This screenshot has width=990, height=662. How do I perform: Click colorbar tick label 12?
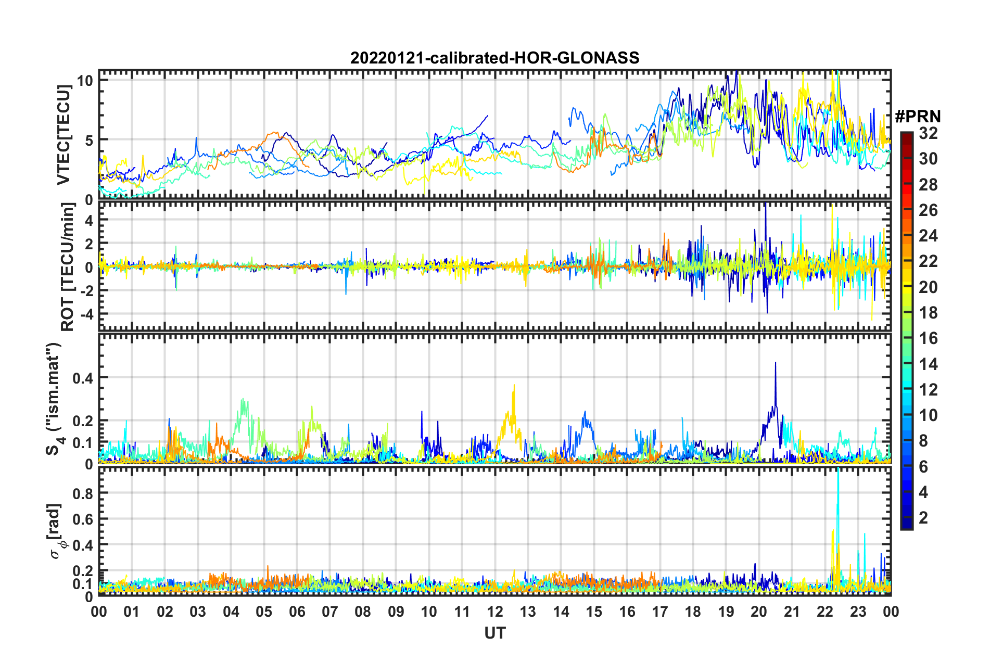point(928,390)
